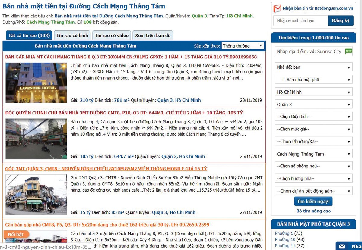This screenshot has height=250, width=362.
Task: Click the green NEW badge in location field
Action: [x=348, y=52]
